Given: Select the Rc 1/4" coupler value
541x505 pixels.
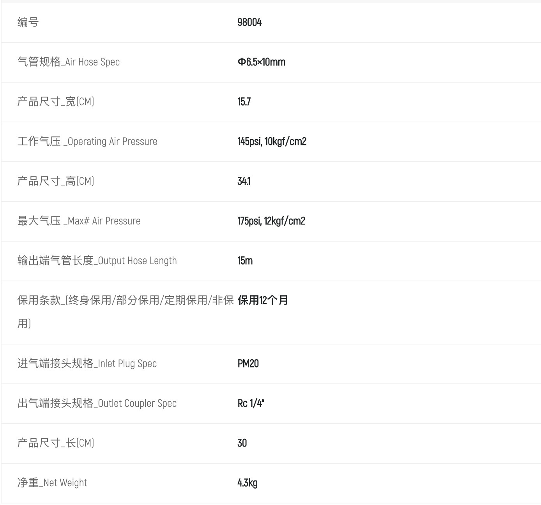Looking at the screenshot, I should (x=251, y=403).
